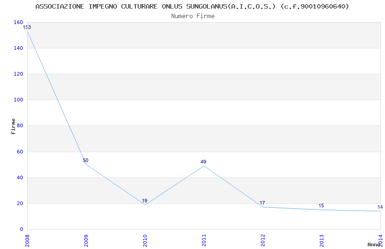
Task: Click the y-axis value 20
Action: pyautogui.click(x=20, y=203)
